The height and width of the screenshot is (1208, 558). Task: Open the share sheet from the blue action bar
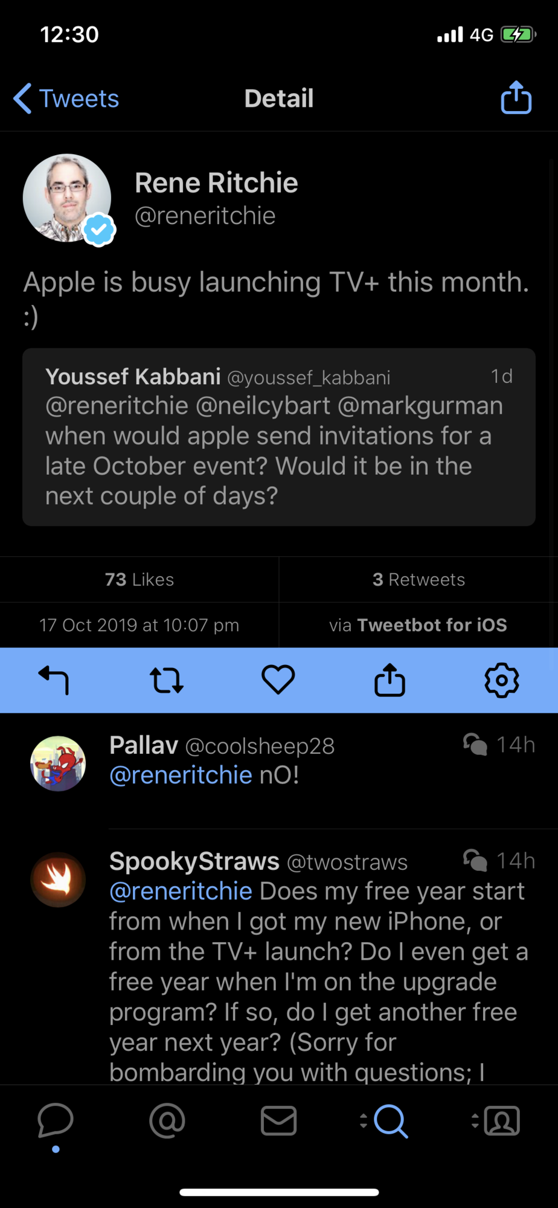[390, 680]
